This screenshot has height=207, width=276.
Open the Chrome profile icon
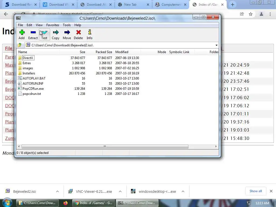point(261,14)
